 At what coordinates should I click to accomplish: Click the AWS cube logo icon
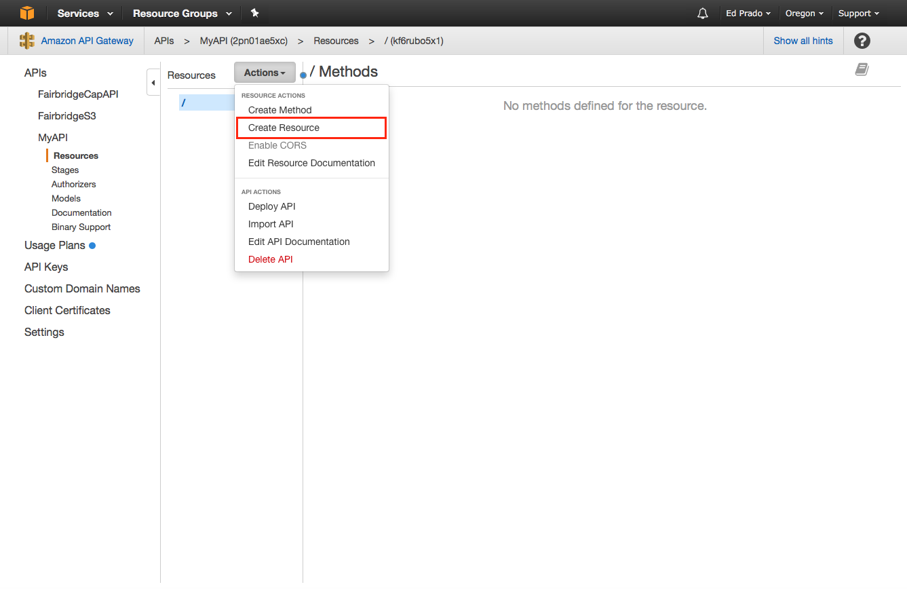(26, 13)
